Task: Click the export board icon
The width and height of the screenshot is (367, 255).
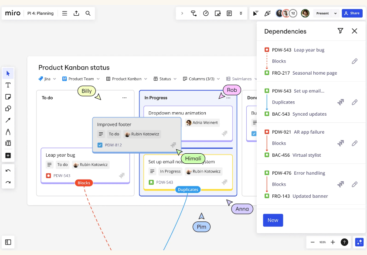Action: (76, 14)
